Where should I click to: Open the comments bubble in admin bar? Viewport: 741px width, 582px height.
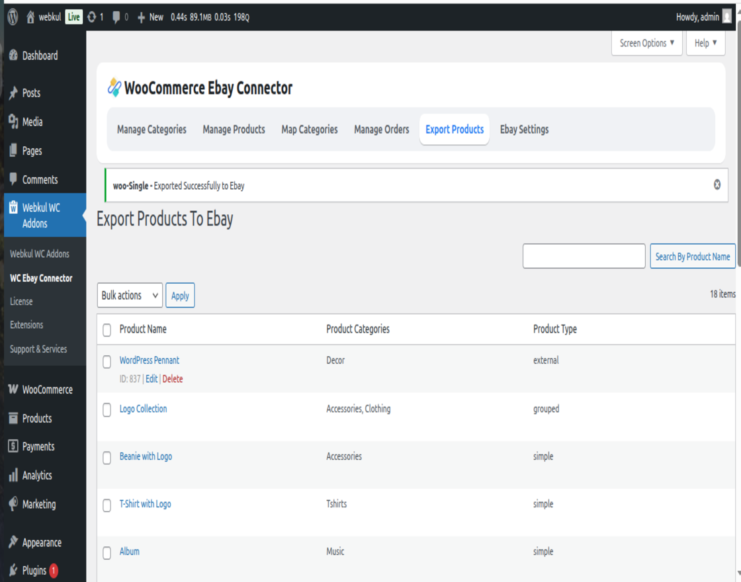(116, 17)
